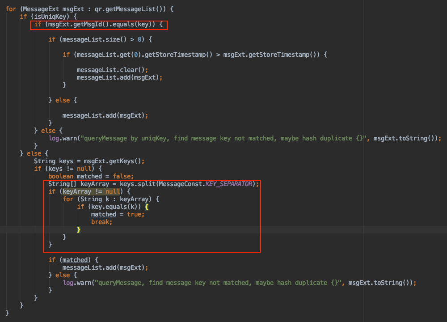The width and height of the screenshot is (447, 322).
Task: Click 'KEY_SEPARATOR' constant
Action: pos(229,184)
